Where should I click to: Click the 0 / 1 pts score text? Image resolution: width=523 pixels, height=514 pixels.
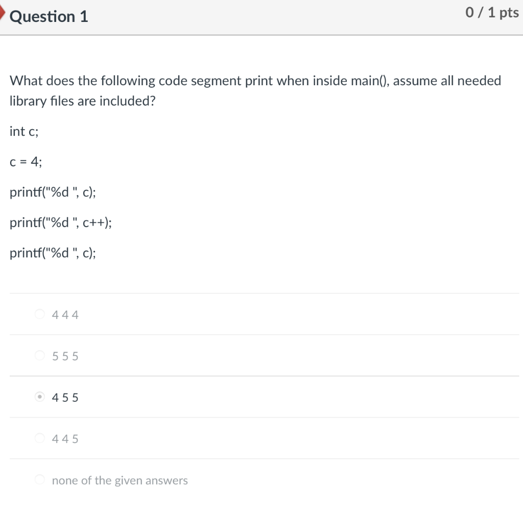click(491, 13)
